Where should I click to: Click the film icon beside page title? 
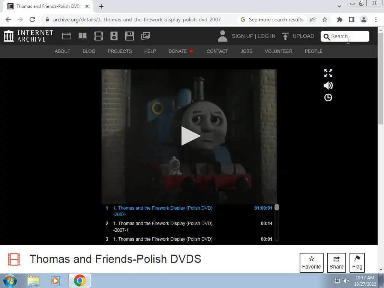click(x=14, y=259)
